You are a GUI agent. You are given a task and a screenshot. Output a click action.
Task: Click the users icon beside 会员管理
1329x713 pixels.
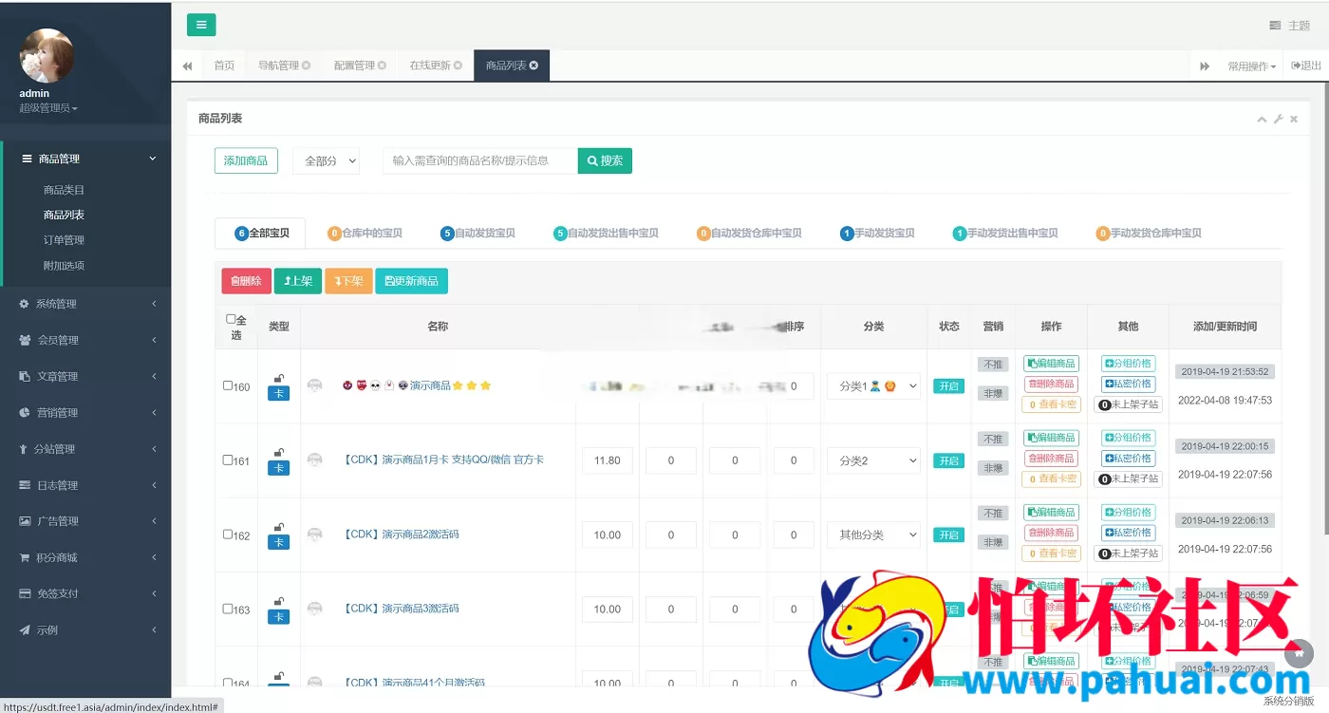coord(25,339)
